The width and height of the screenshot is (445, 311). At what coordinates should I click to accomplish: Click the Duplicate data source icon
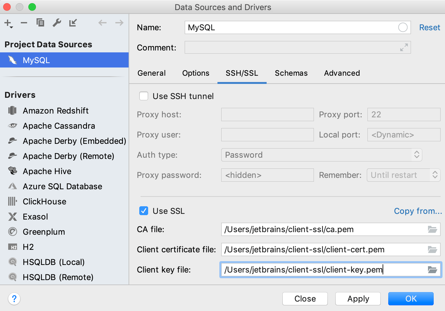(40, 23)
